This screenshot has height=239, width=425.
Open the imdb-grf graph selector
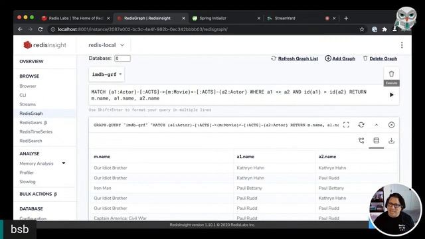pos(106,74)
